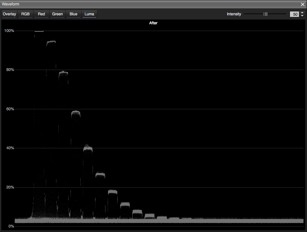Click the After label above the waveform

153,23
